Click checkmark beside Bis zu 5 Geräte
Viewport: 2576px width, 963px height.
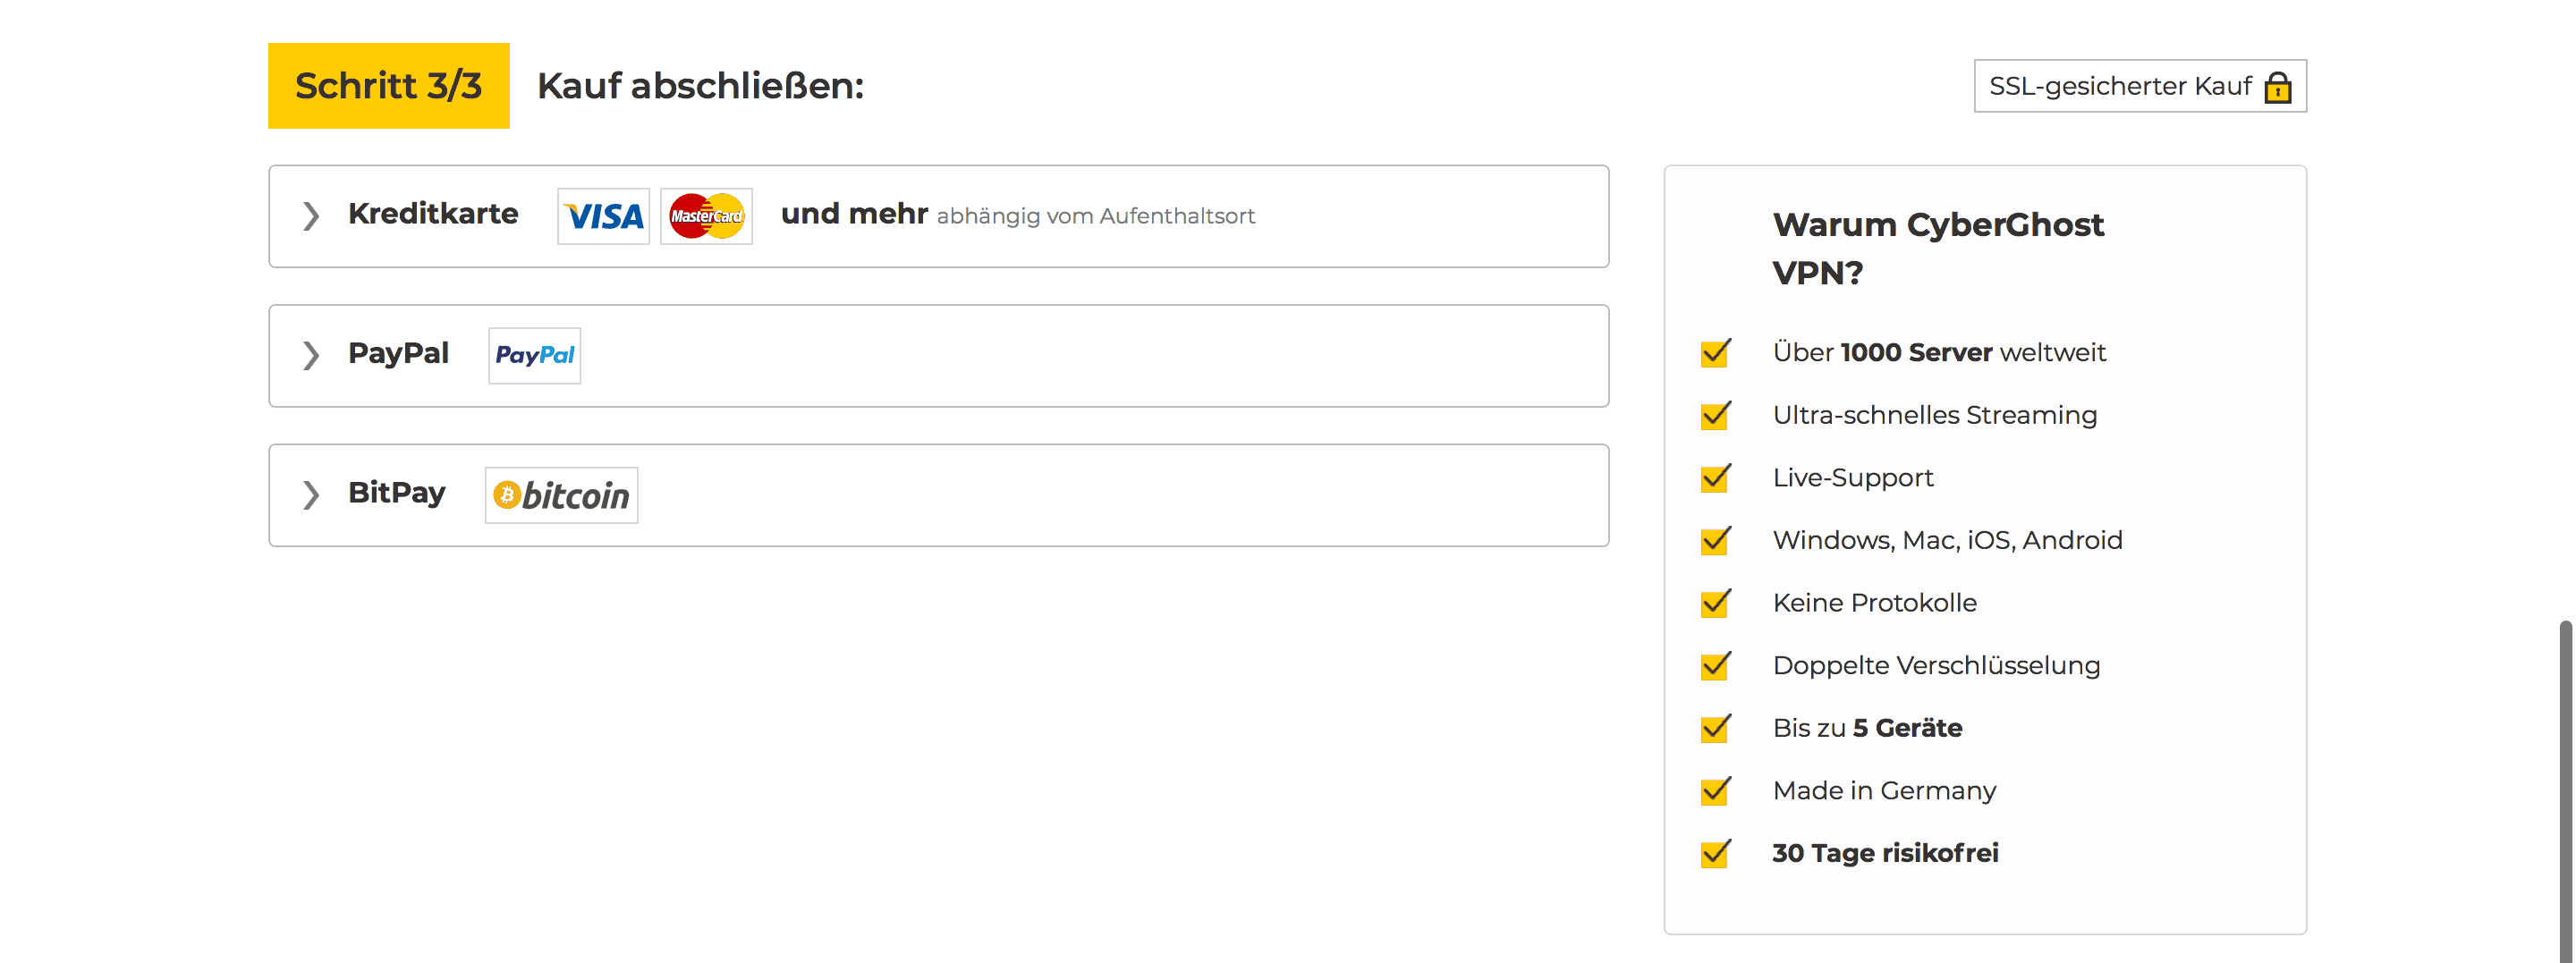tap(1715, 728)
